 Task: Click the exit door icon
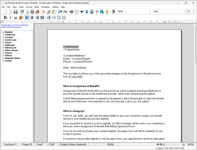coord(114,12)
